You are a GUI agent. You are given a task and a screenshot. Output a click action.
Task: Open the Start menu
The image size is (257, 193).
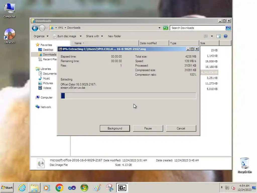click(x=7, y=188)
